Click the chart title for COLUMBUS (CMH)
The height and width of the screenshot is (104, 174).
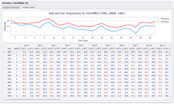click(x=87, y=13)
